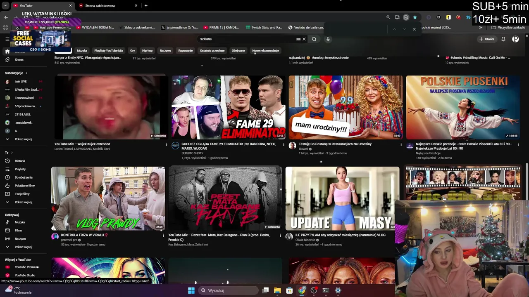
Task: Go to next find-in-page result
Action: 404,29
